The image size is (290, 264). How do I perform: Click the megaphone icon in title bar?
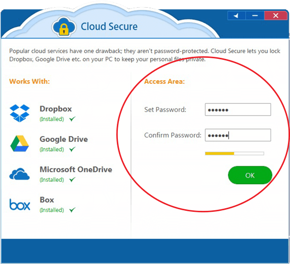point(236,16)
